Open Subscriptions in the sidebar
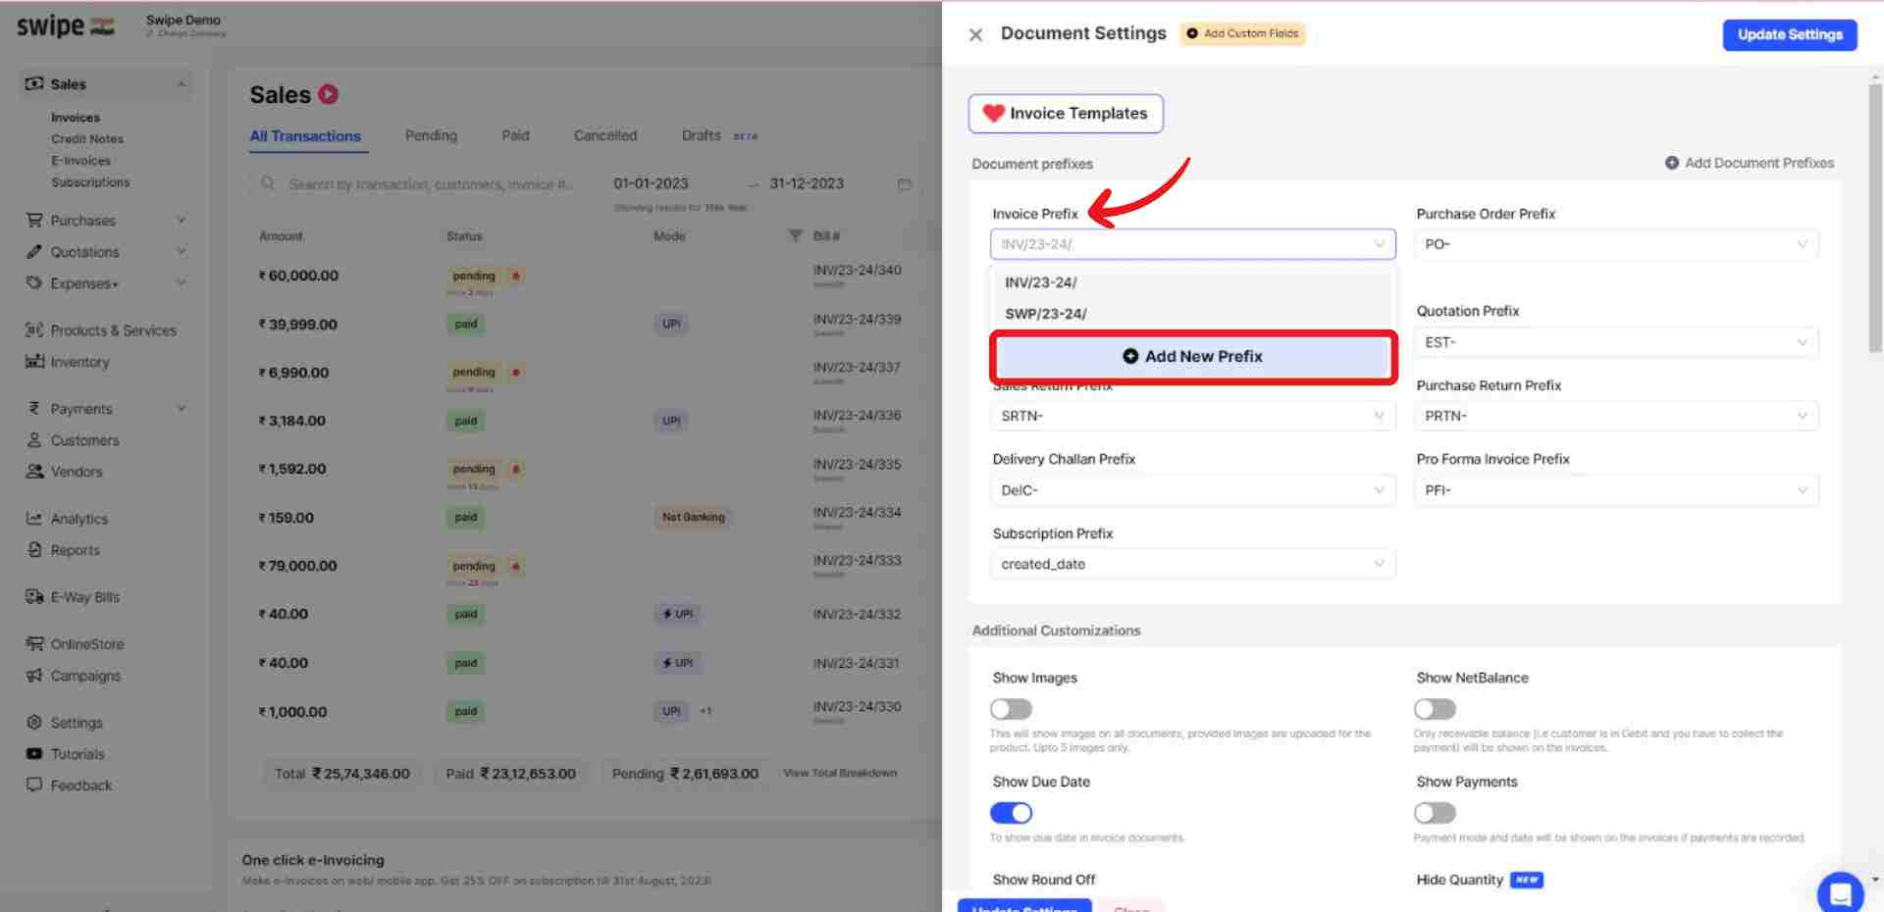The image size is (1884, 912). pos(90,182)
